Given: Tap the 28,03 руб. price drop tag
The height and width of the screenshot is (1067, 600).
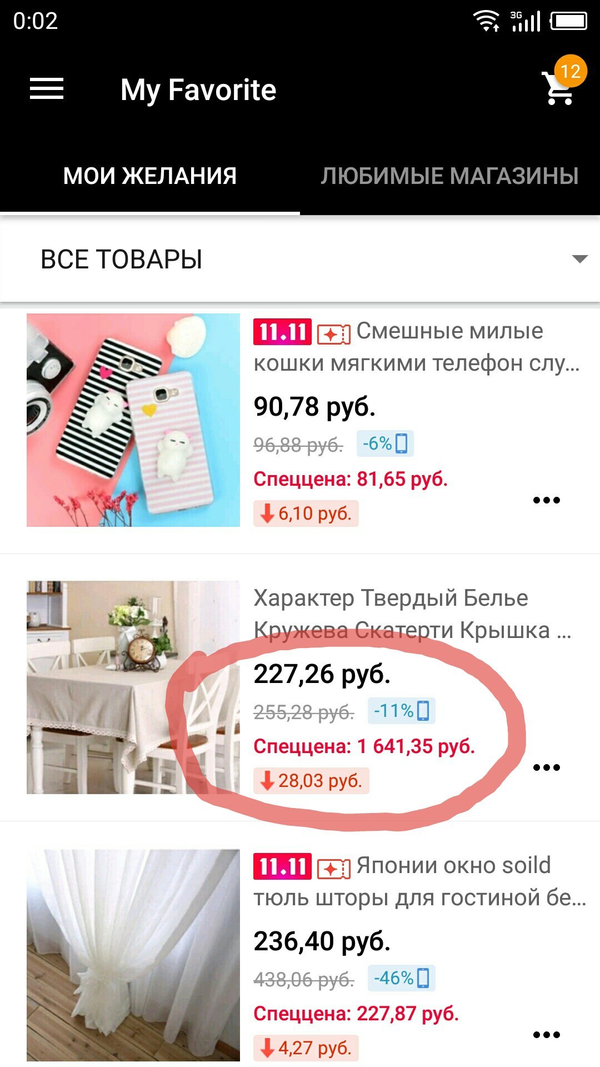Looking at the screenshot, I should (x=311, y=781).
